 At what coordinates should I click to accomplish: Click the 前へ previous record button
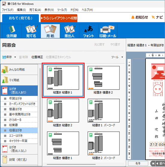pyautogui.click(x=160, y=163)
